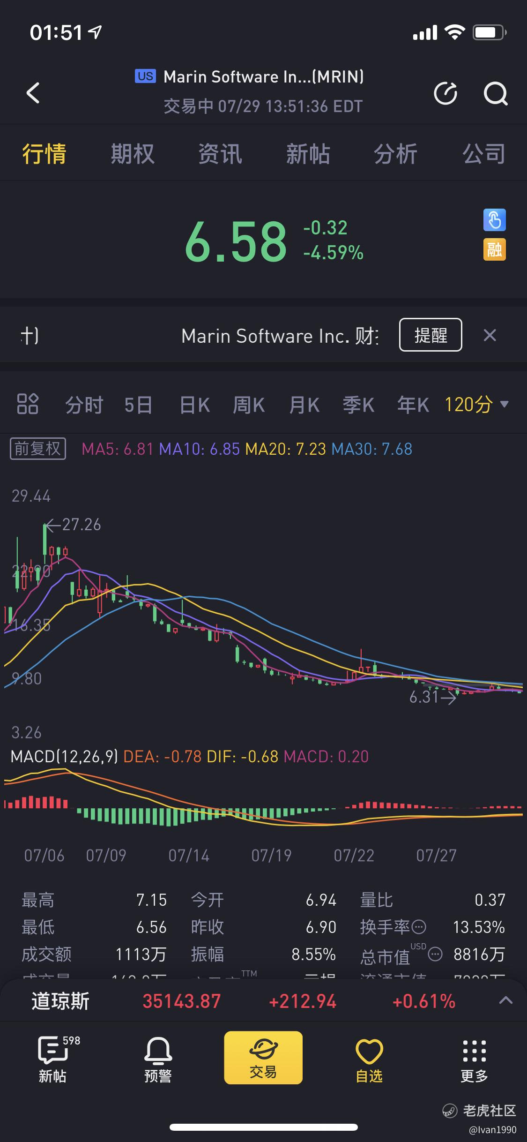Tap the 提醒 reminder button
527x1142 pixels.
tap(431, 335)
